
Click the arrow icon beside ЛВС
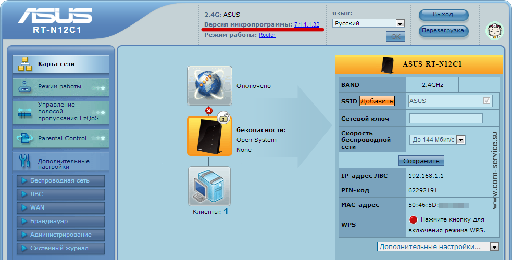(x=24, y=194)
